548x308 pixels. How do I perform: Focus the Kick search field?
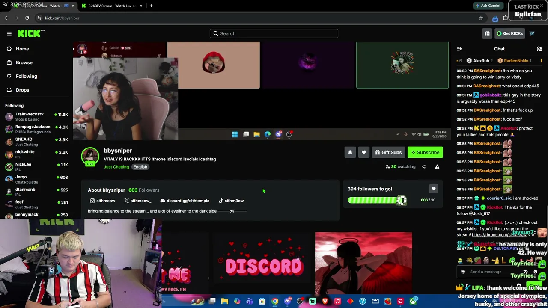(274, 33)
